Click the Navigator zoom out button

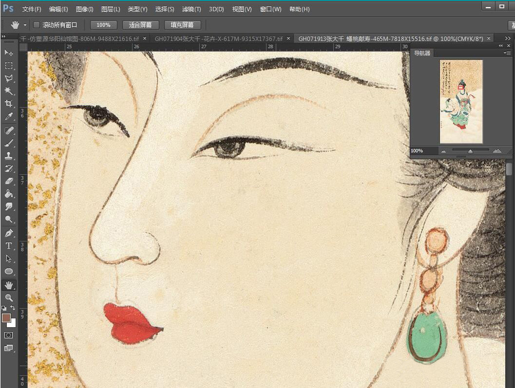(x=444, y=151)
